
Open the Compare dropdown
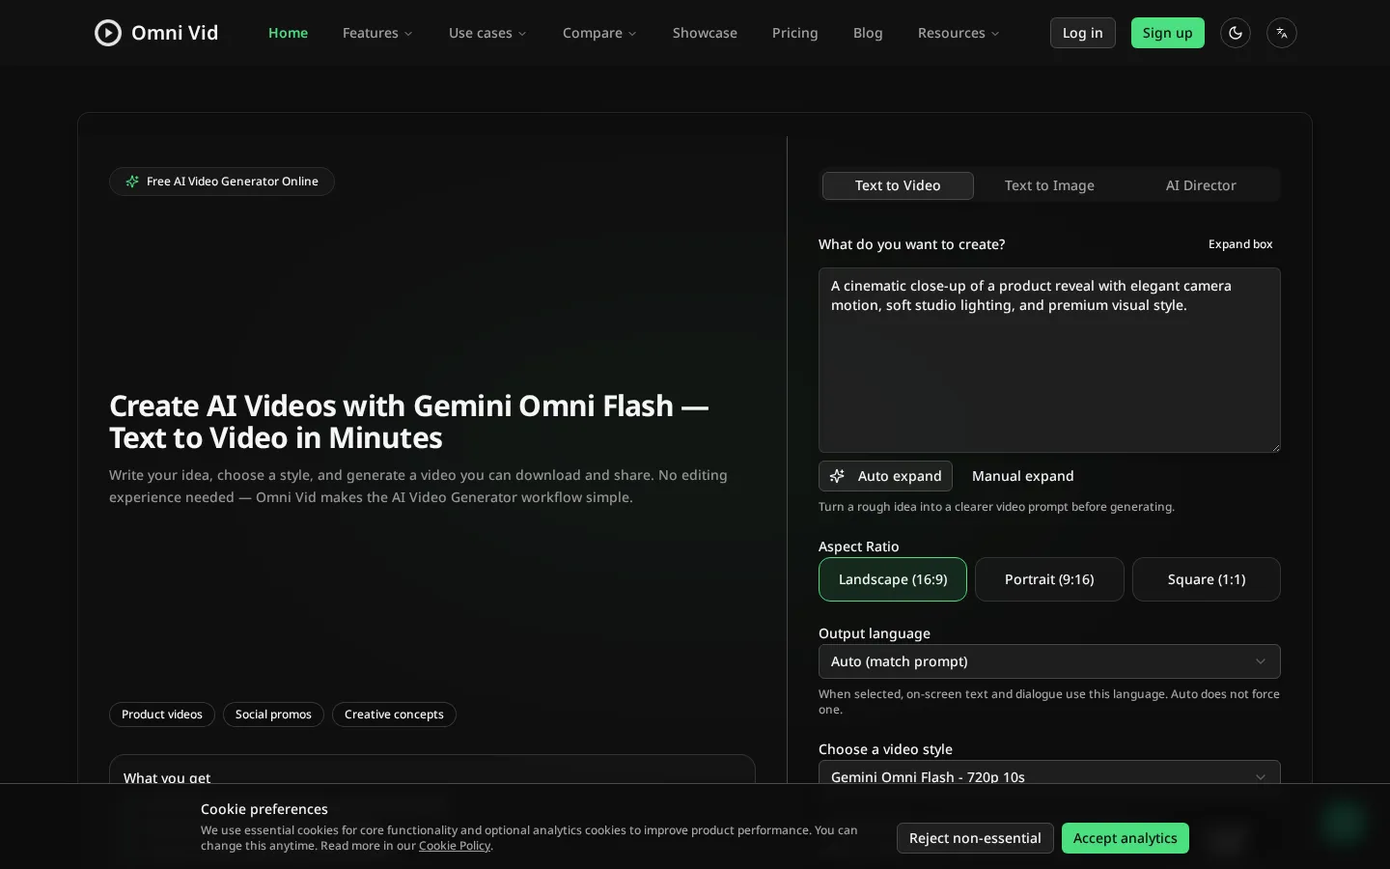point(599,33)
